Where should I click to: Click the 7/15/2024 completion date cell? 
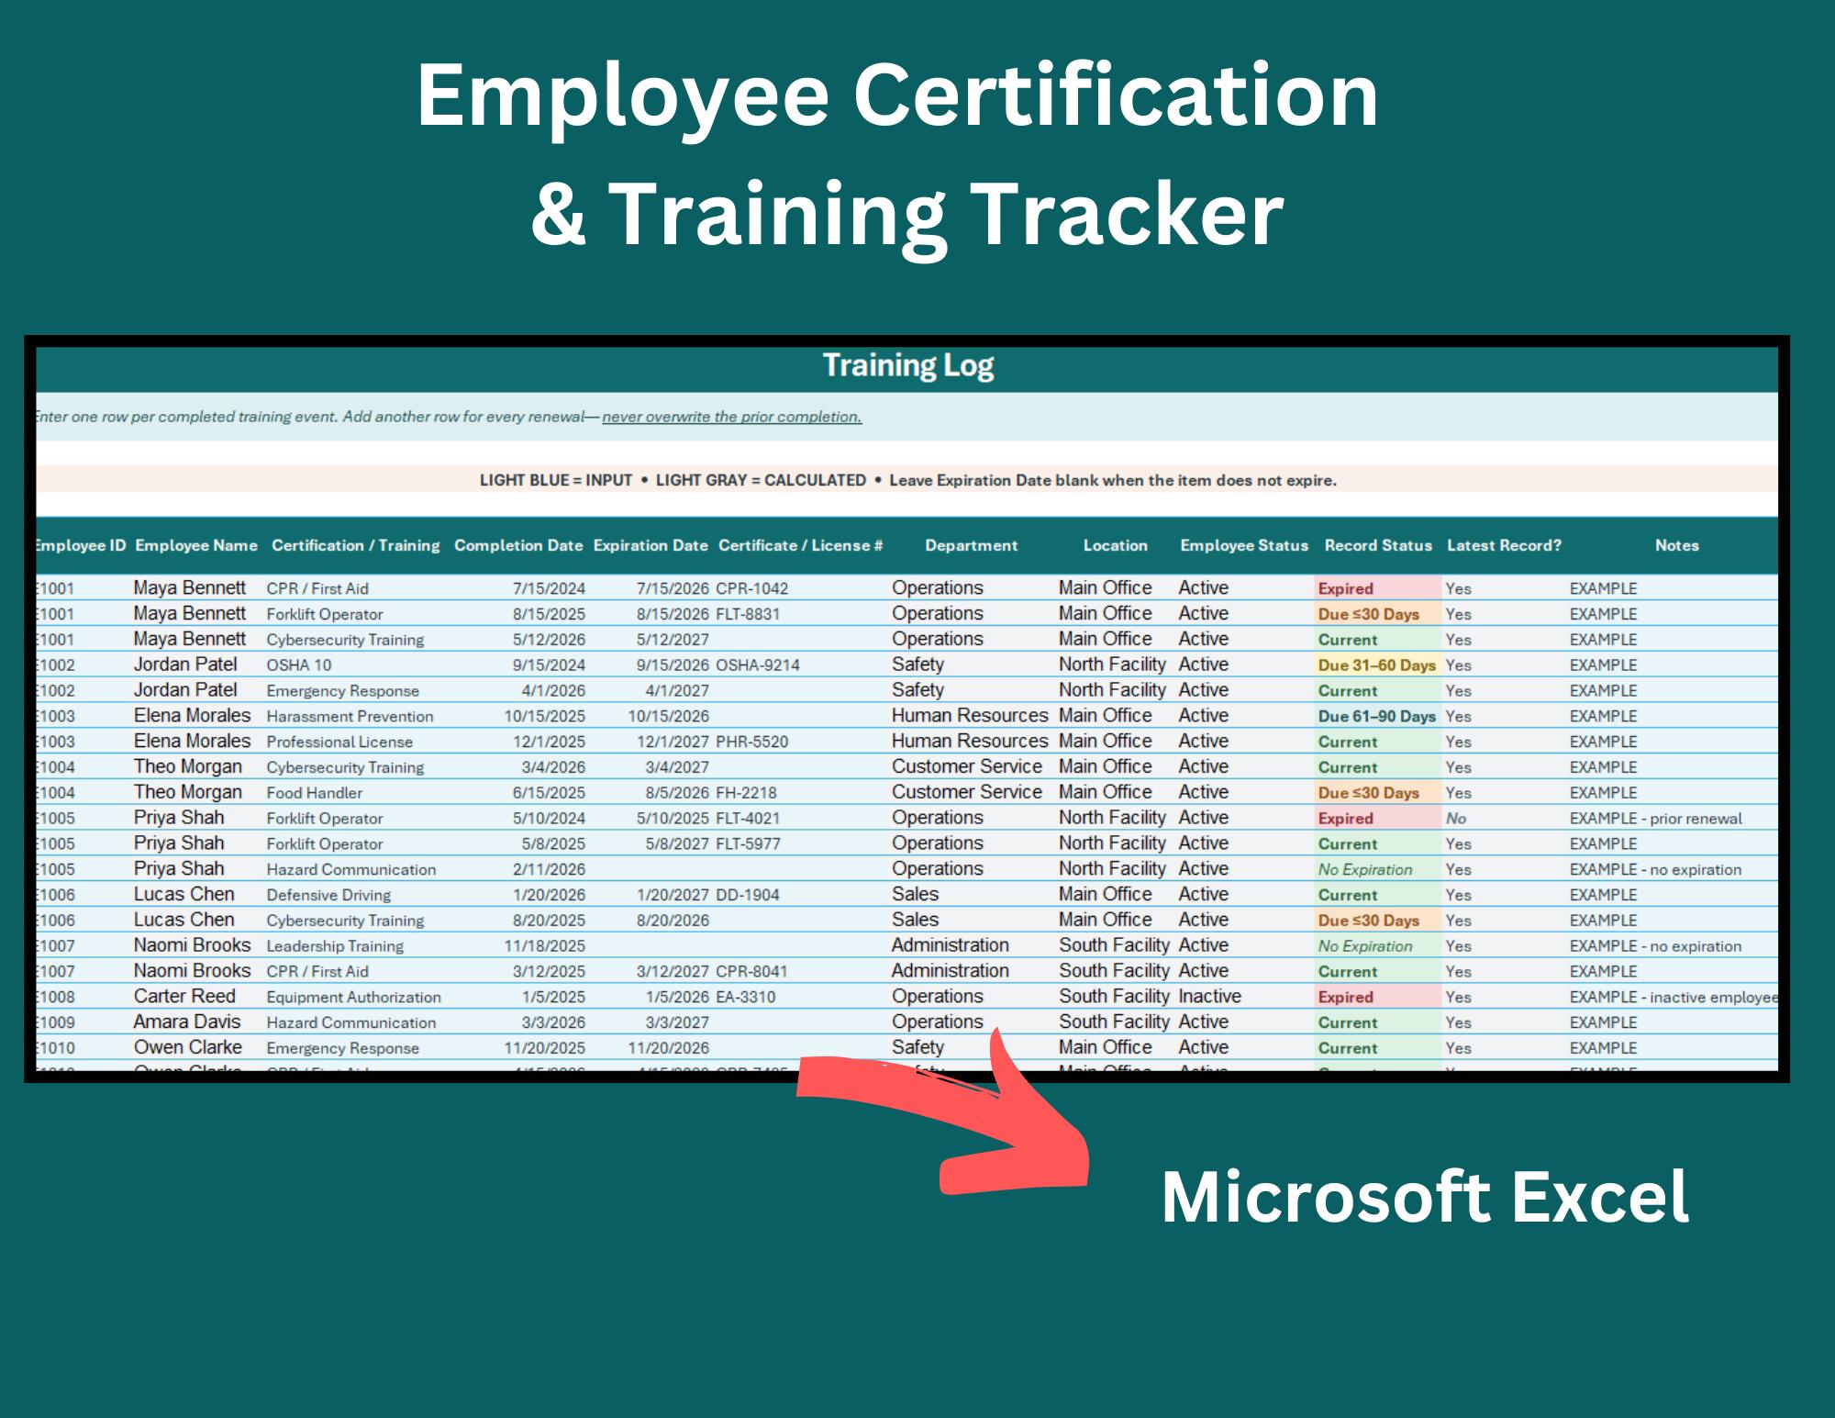549,588
